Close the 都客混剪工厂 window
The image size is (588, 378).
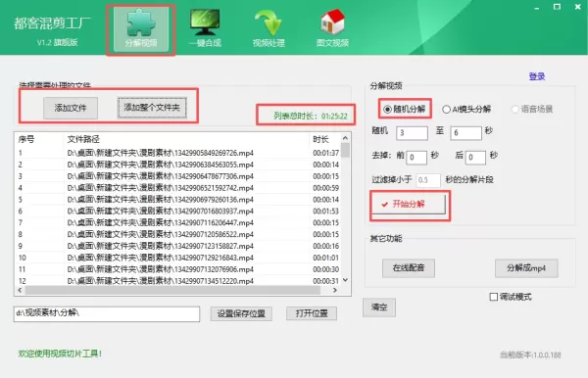(578, 7)
